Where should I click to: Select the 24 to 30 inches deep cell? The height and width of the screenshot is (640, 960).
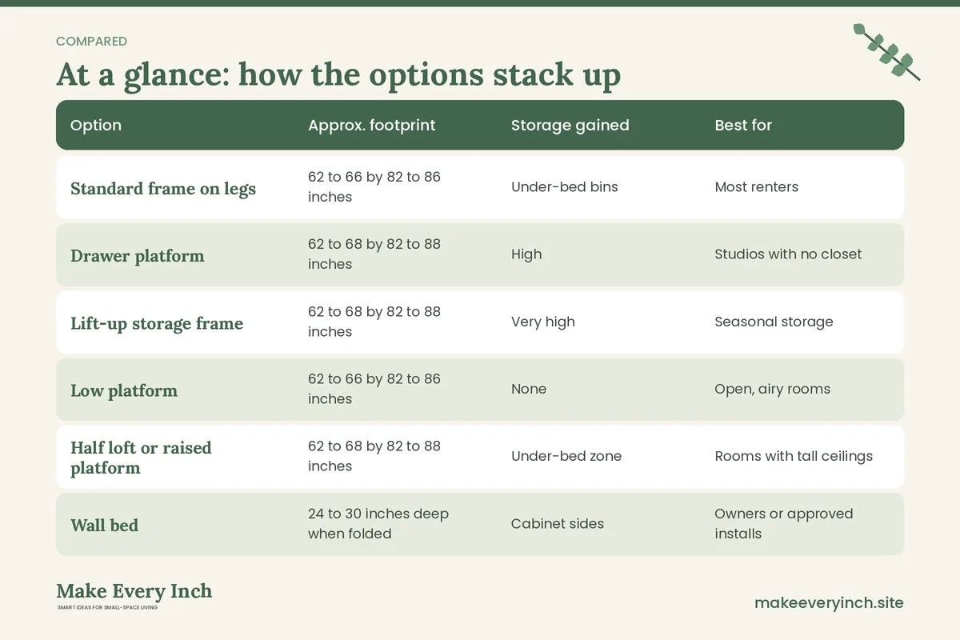378,523
